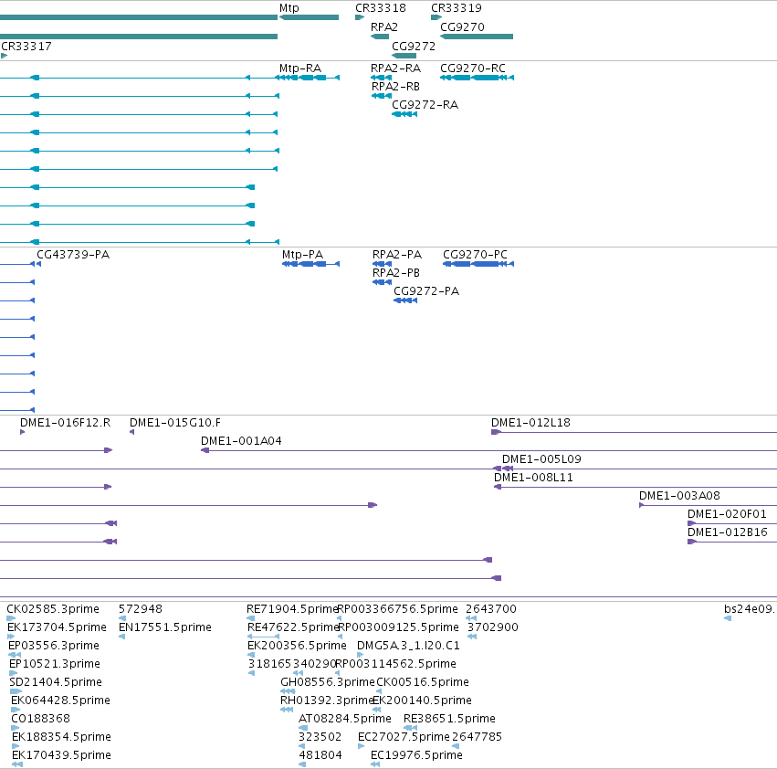
Task: Click the 481804 EST label
Action: tap(320, 756)
